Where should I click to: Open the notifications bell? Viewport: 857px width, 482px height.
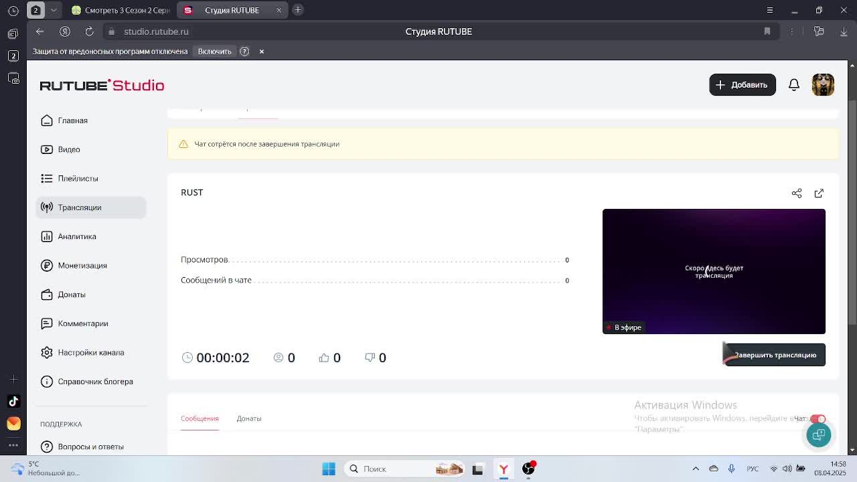pyautogui.click(x=794, y=85)
